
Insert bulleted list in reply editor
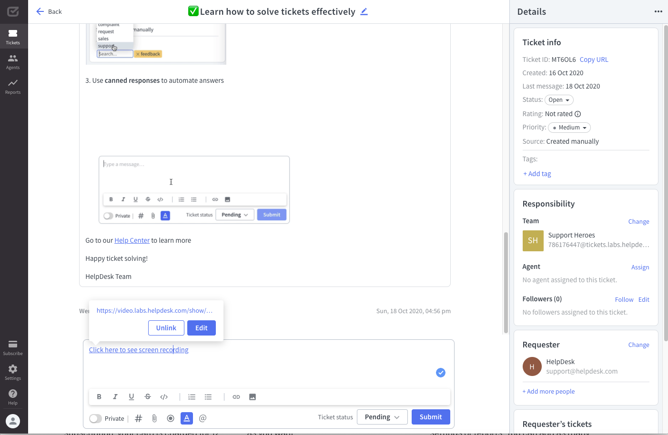click(208, 397)
